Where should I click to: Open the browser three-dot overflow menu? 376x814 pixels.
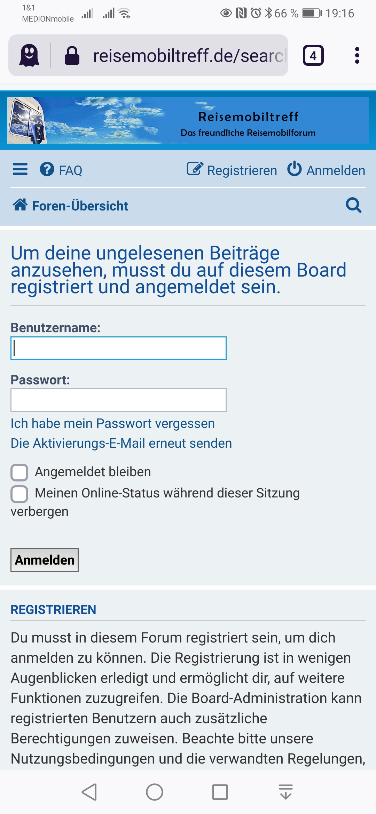pos(357,55)
